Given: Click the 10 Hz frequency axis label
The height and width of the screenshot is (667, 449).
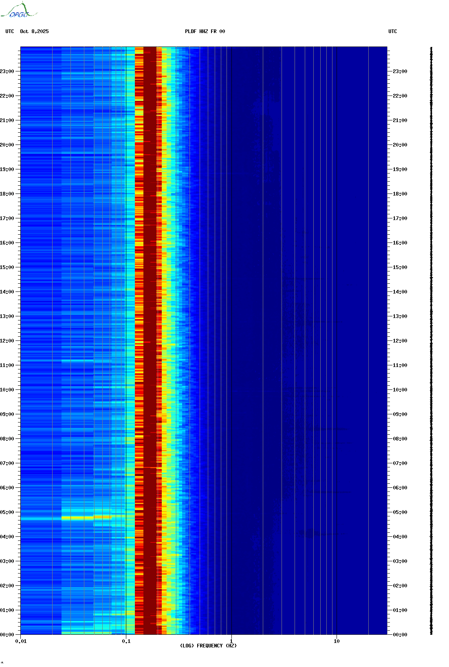Looking at the screenshot, I should click(x=337, y=641).
